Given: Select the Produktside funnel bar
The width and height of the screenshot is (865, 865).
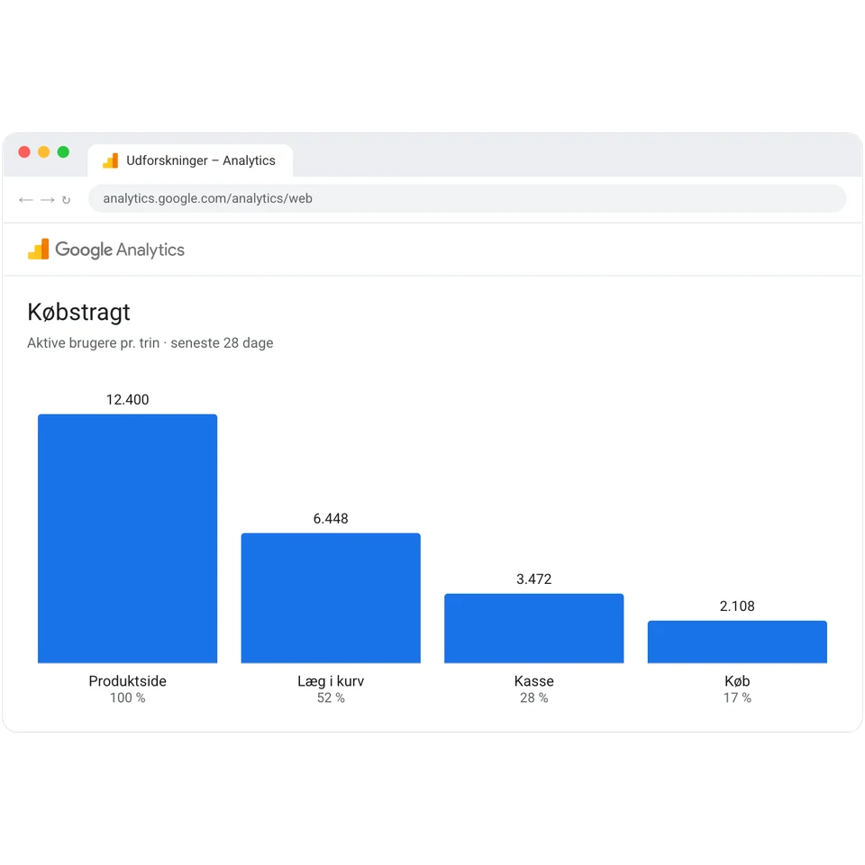Looking at the screenshot, I should pyautogui.click(x=127, y=539).
